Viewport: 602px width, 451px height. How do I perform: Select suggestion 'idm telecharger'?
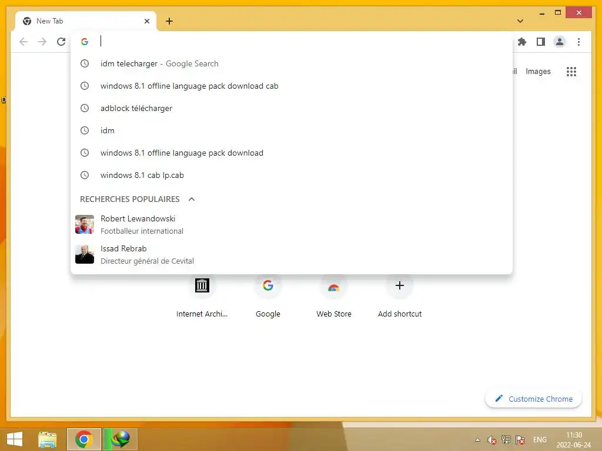[292, 63]
